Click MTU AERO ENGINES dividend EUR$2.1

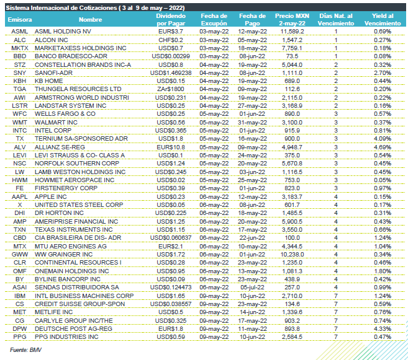pos(171,247)
